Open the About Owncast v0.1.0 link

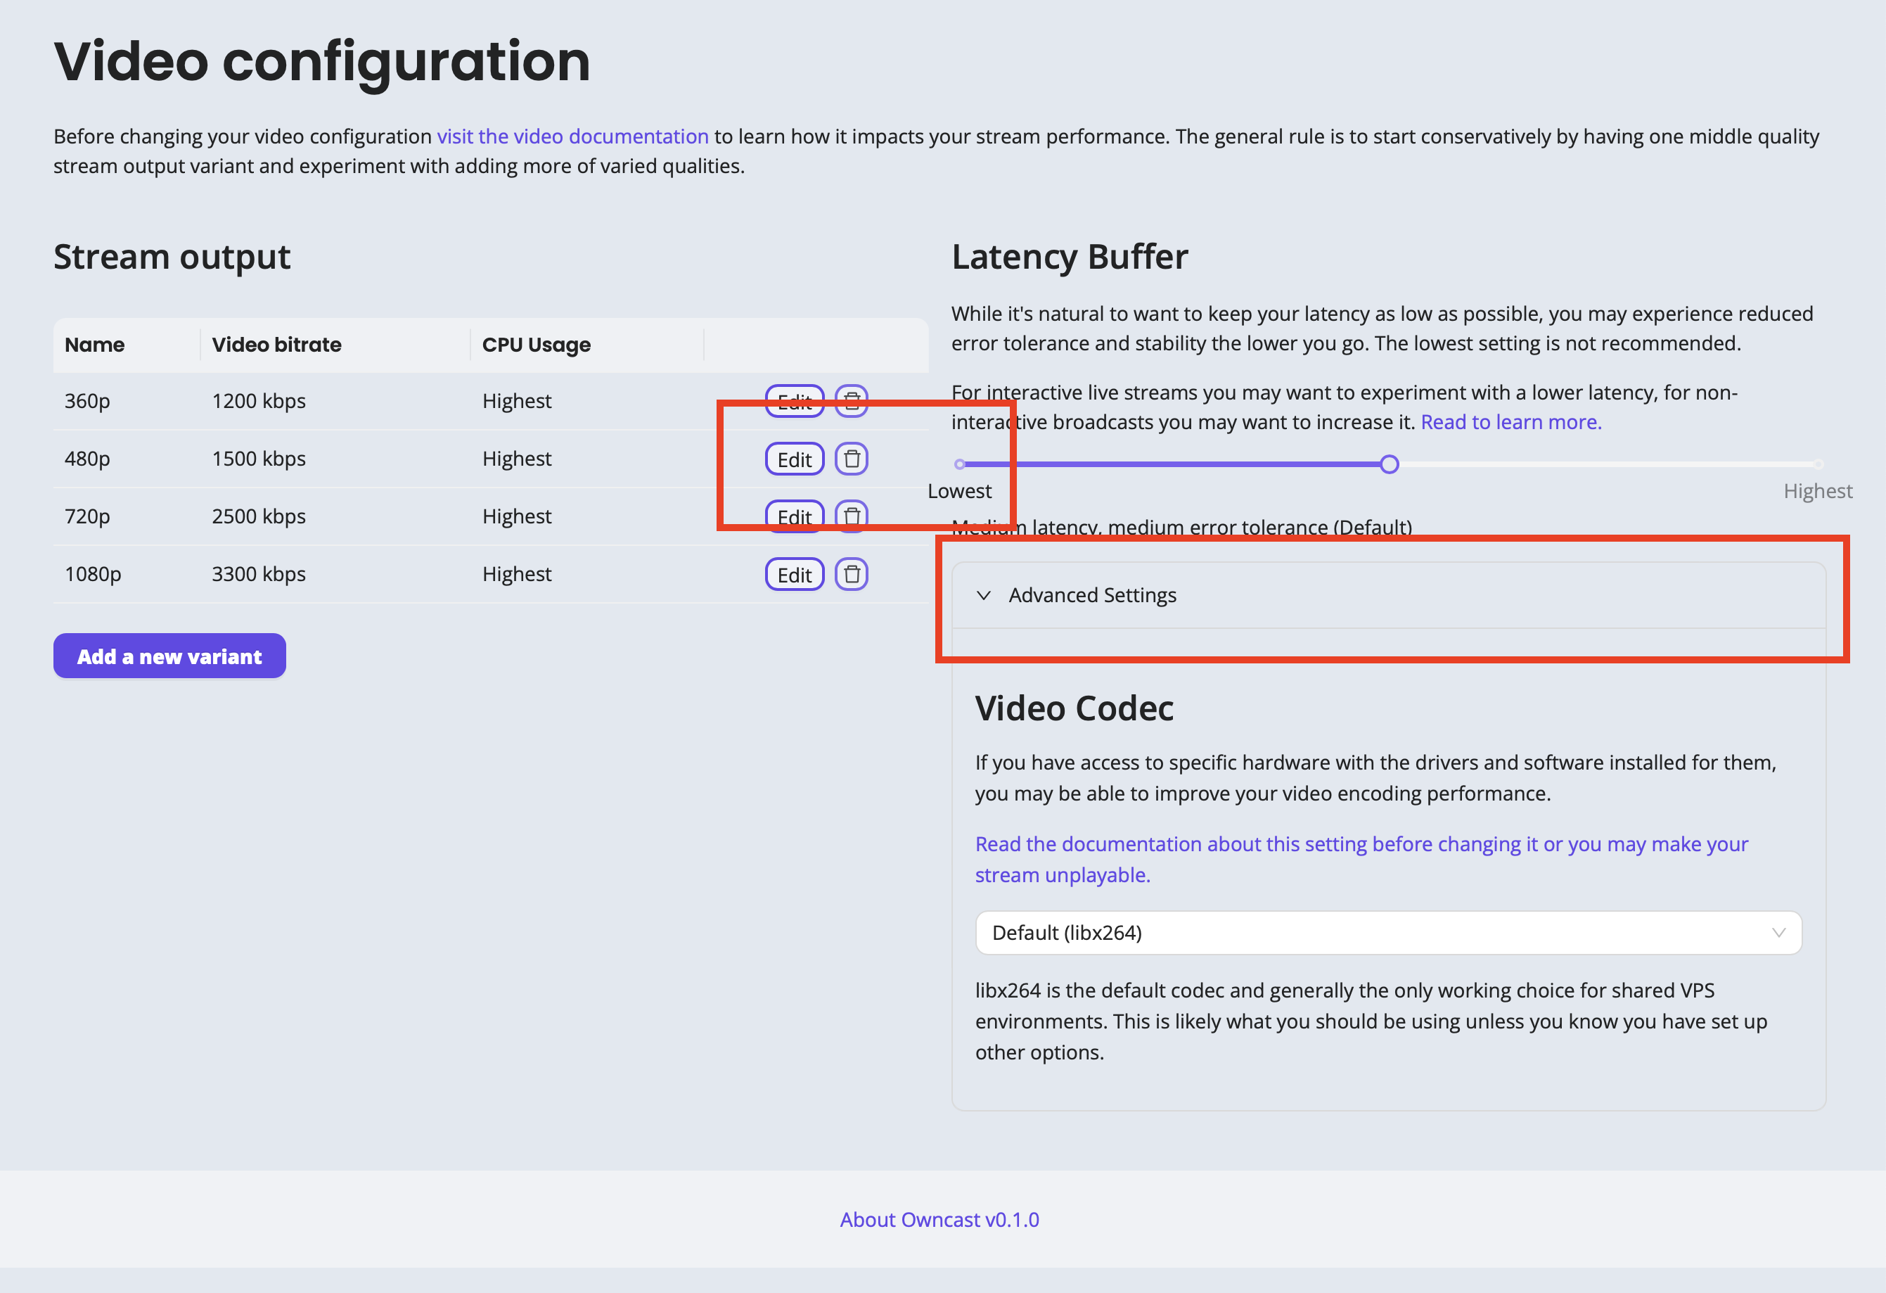tap(939, 1219)
